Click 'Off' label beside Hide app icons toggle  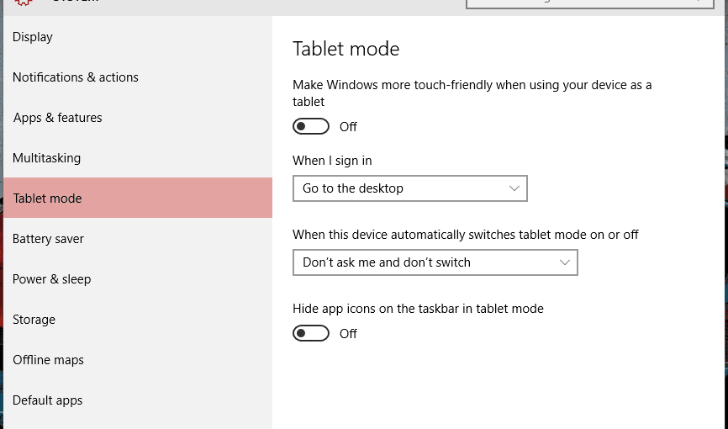[348, 334]
